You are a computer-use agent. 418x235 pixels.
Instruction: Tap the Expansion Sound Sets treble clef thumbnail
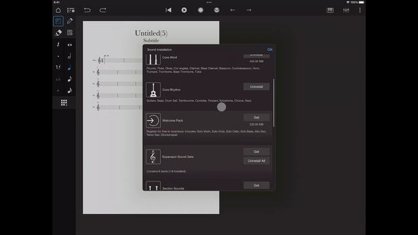153,157
